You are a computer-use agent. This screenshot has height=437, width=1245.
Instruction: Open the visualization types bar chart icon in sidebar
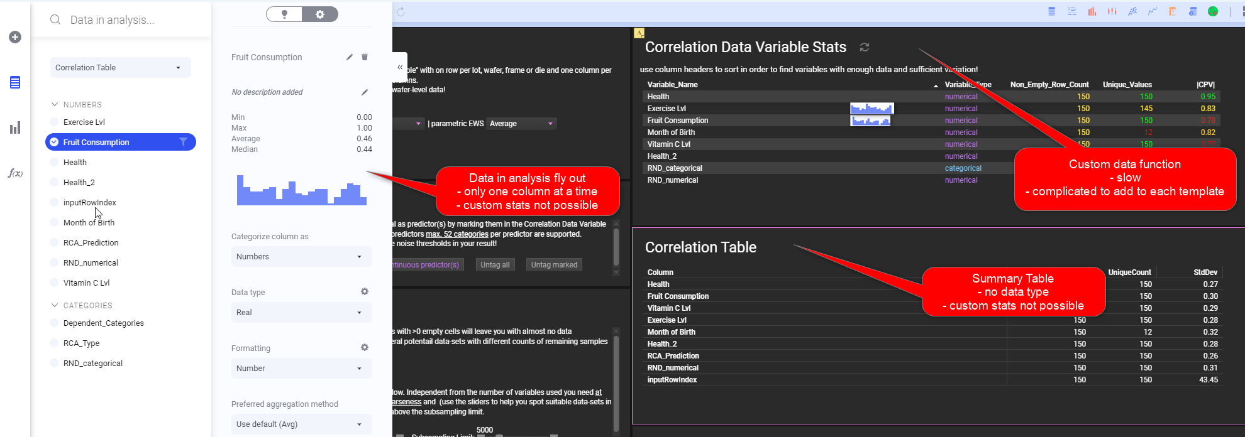click(15, 128)
